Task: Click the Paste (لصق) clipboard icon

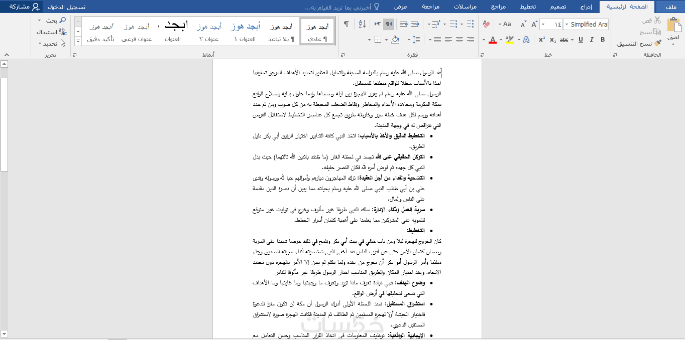Action: [x=673, y=25]
